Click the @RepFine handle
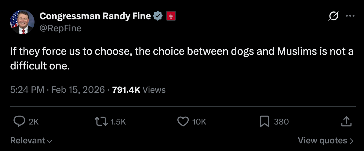Screen dimensions: 364x151 [x=60, y=28]
